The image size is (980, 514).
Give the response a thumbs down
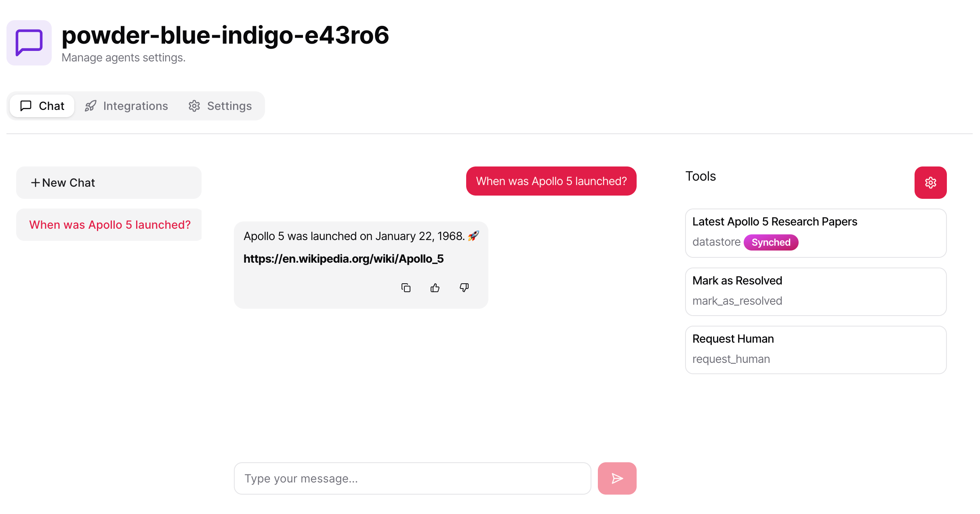coord(464,288)
